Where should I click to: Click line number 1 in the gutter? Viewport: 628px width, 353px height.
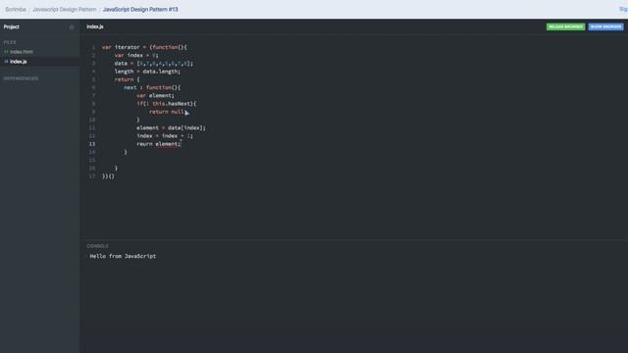[x=93, y=47]
